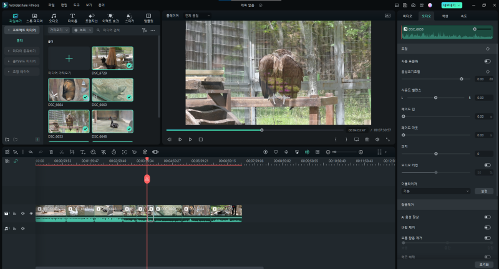This screenshot has width=499, height=269.
Task: Enable the audio ducking switch
Action: coord(487,165)
